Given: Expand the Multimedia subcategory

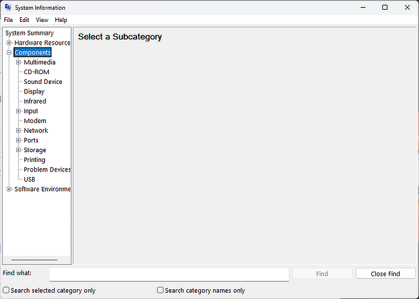Looking at the screenshot, I should pos(19,63).
